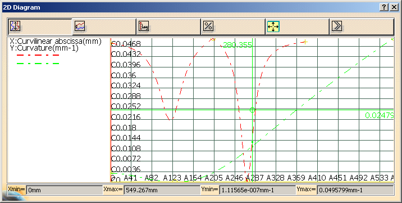Select the red dash-dot legend line
Image resolution: width=402 pixels, height=203 pixels.
pyautogui.click(x=38, y=55)
